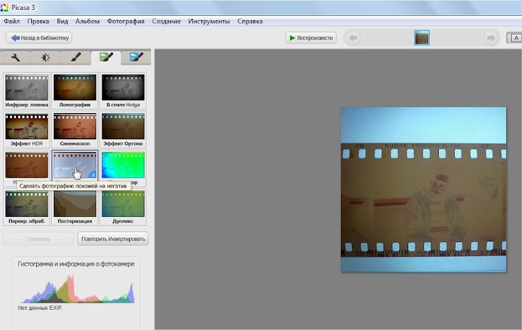Apply the Эффект Ортона filter
The height and width of the screenshot is (330, 522).
click(x=123, y=130)
